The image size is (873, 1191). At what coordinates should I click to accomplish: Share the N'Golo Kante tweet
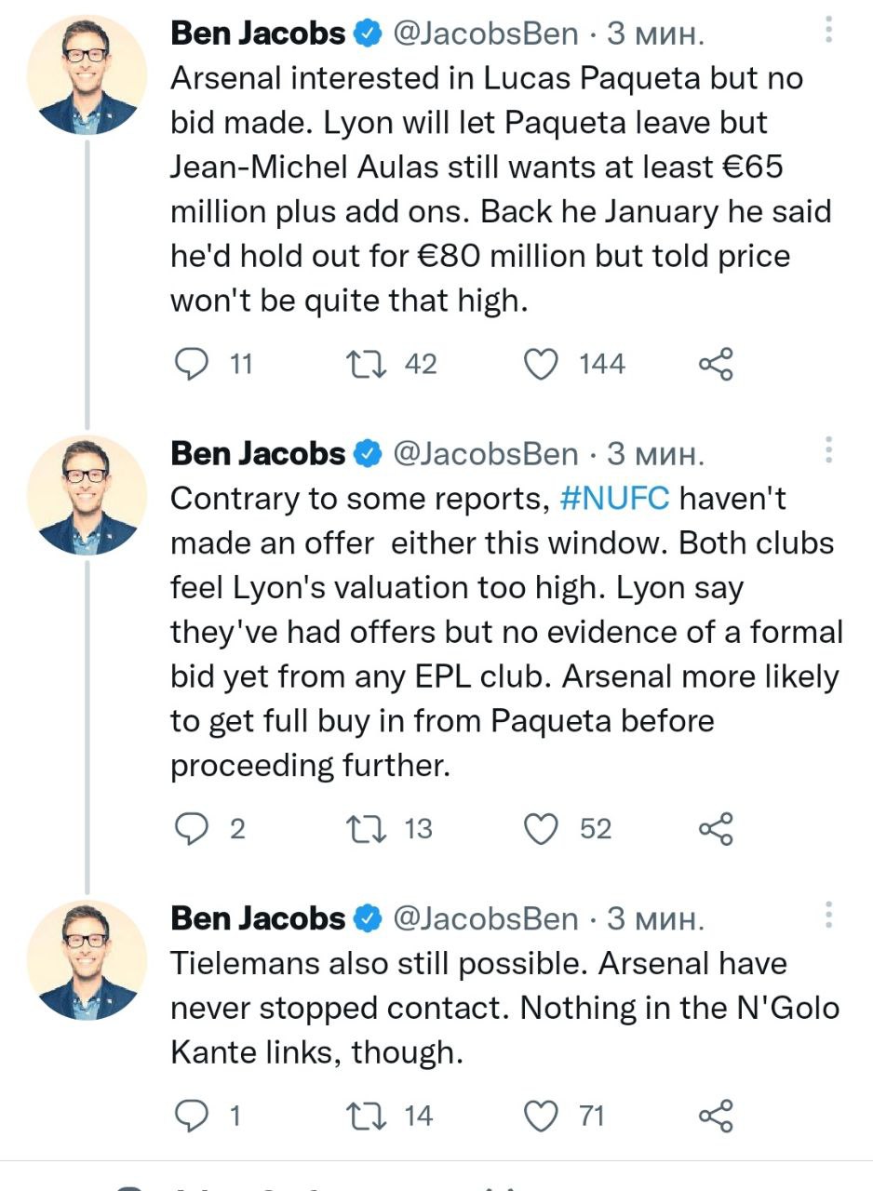coord(716,1115)
